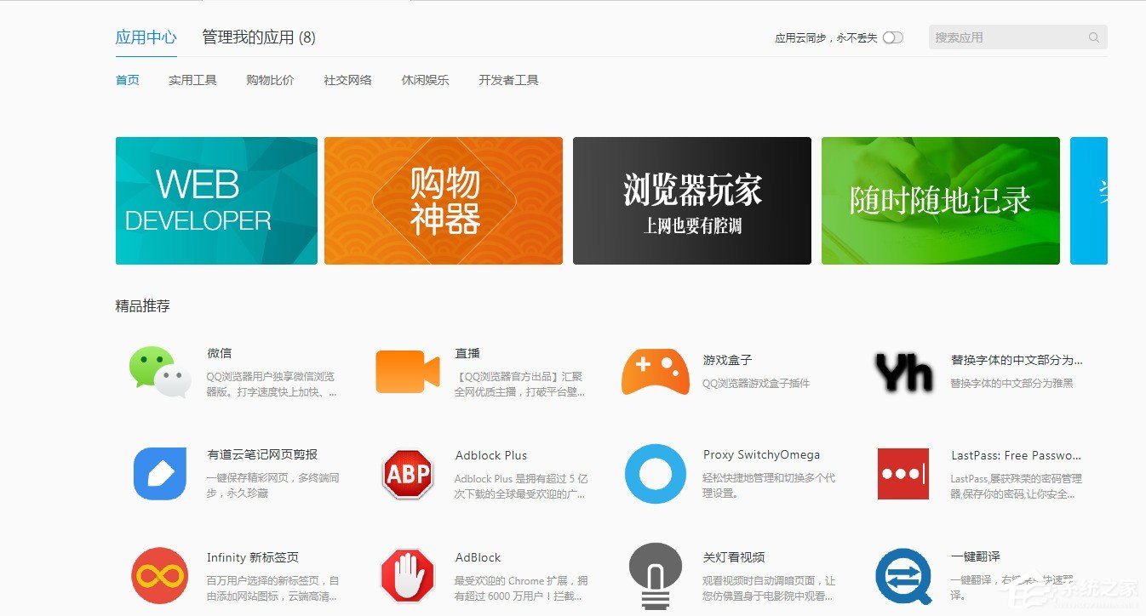Toggle 应用云同步 cloud sync switch

tap(893, 37)
